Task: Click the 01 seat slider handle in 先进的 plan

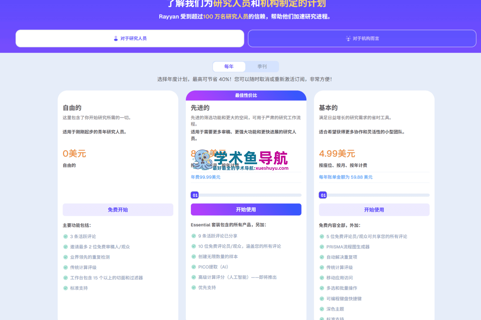Action: (x=195, y=195)
